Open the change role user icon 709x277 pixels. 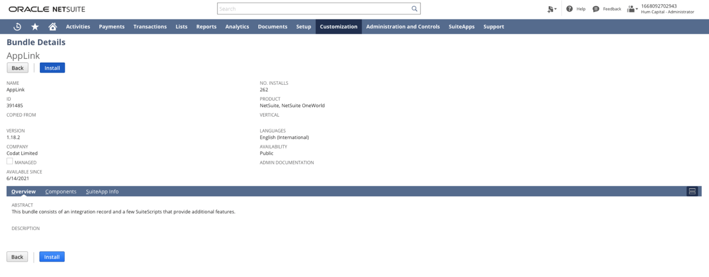(632, 9)
